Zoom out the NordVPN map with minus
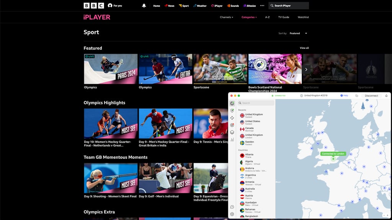Image resolution: width=392 pixels, height=220 pixels. pos(384,215)
